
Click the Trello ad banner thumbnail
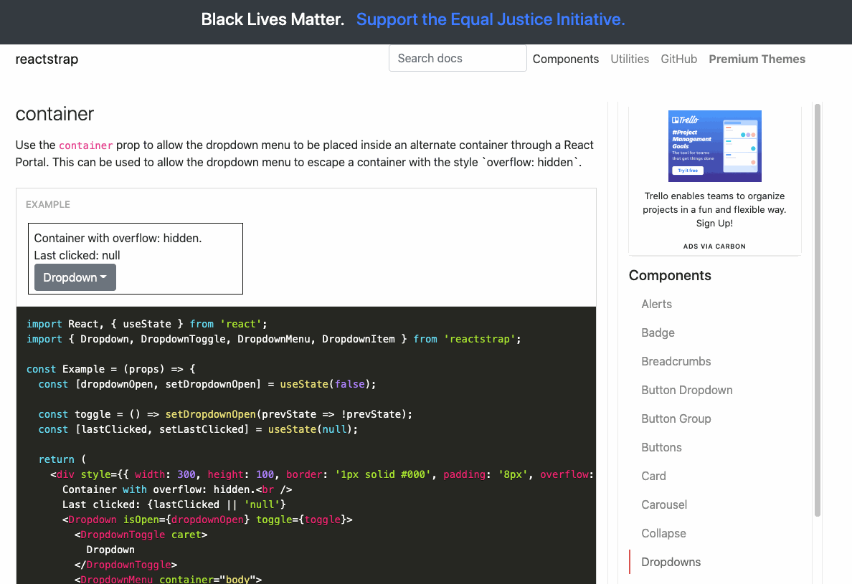pos(714,145)
